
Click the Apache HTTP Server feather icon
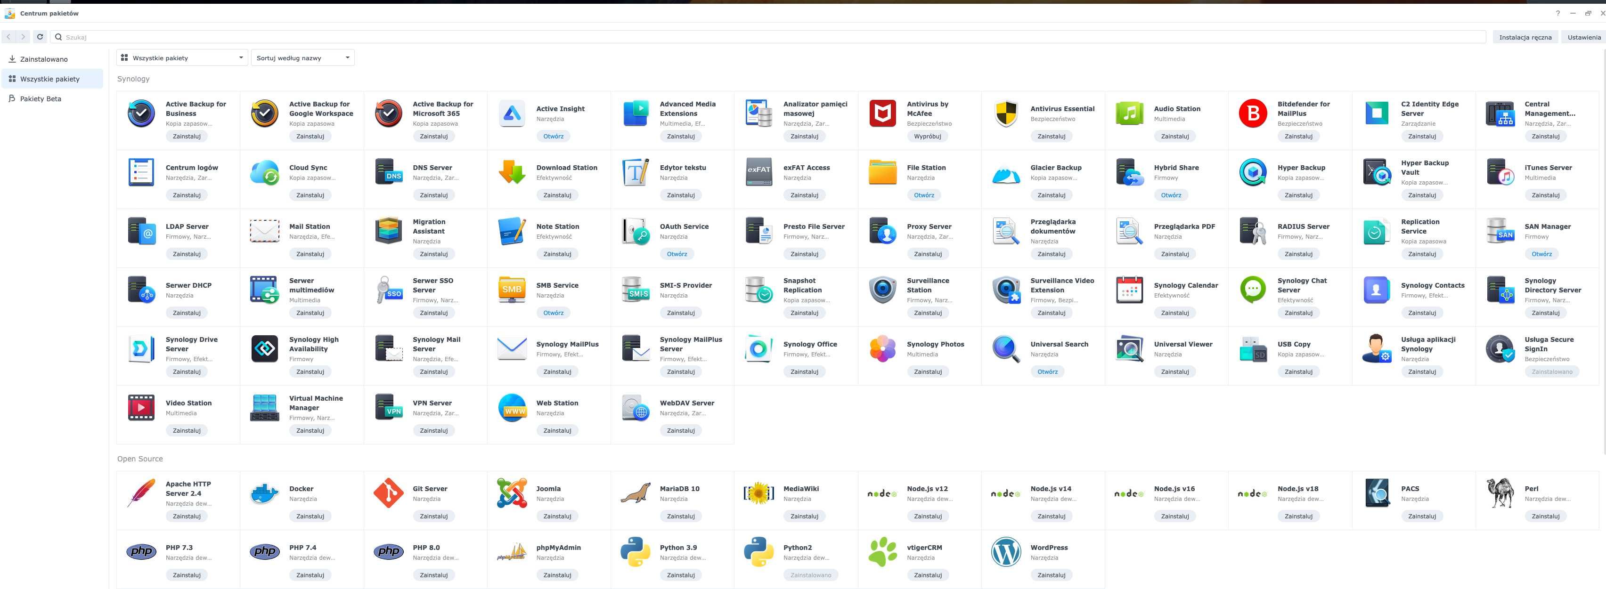141,493
